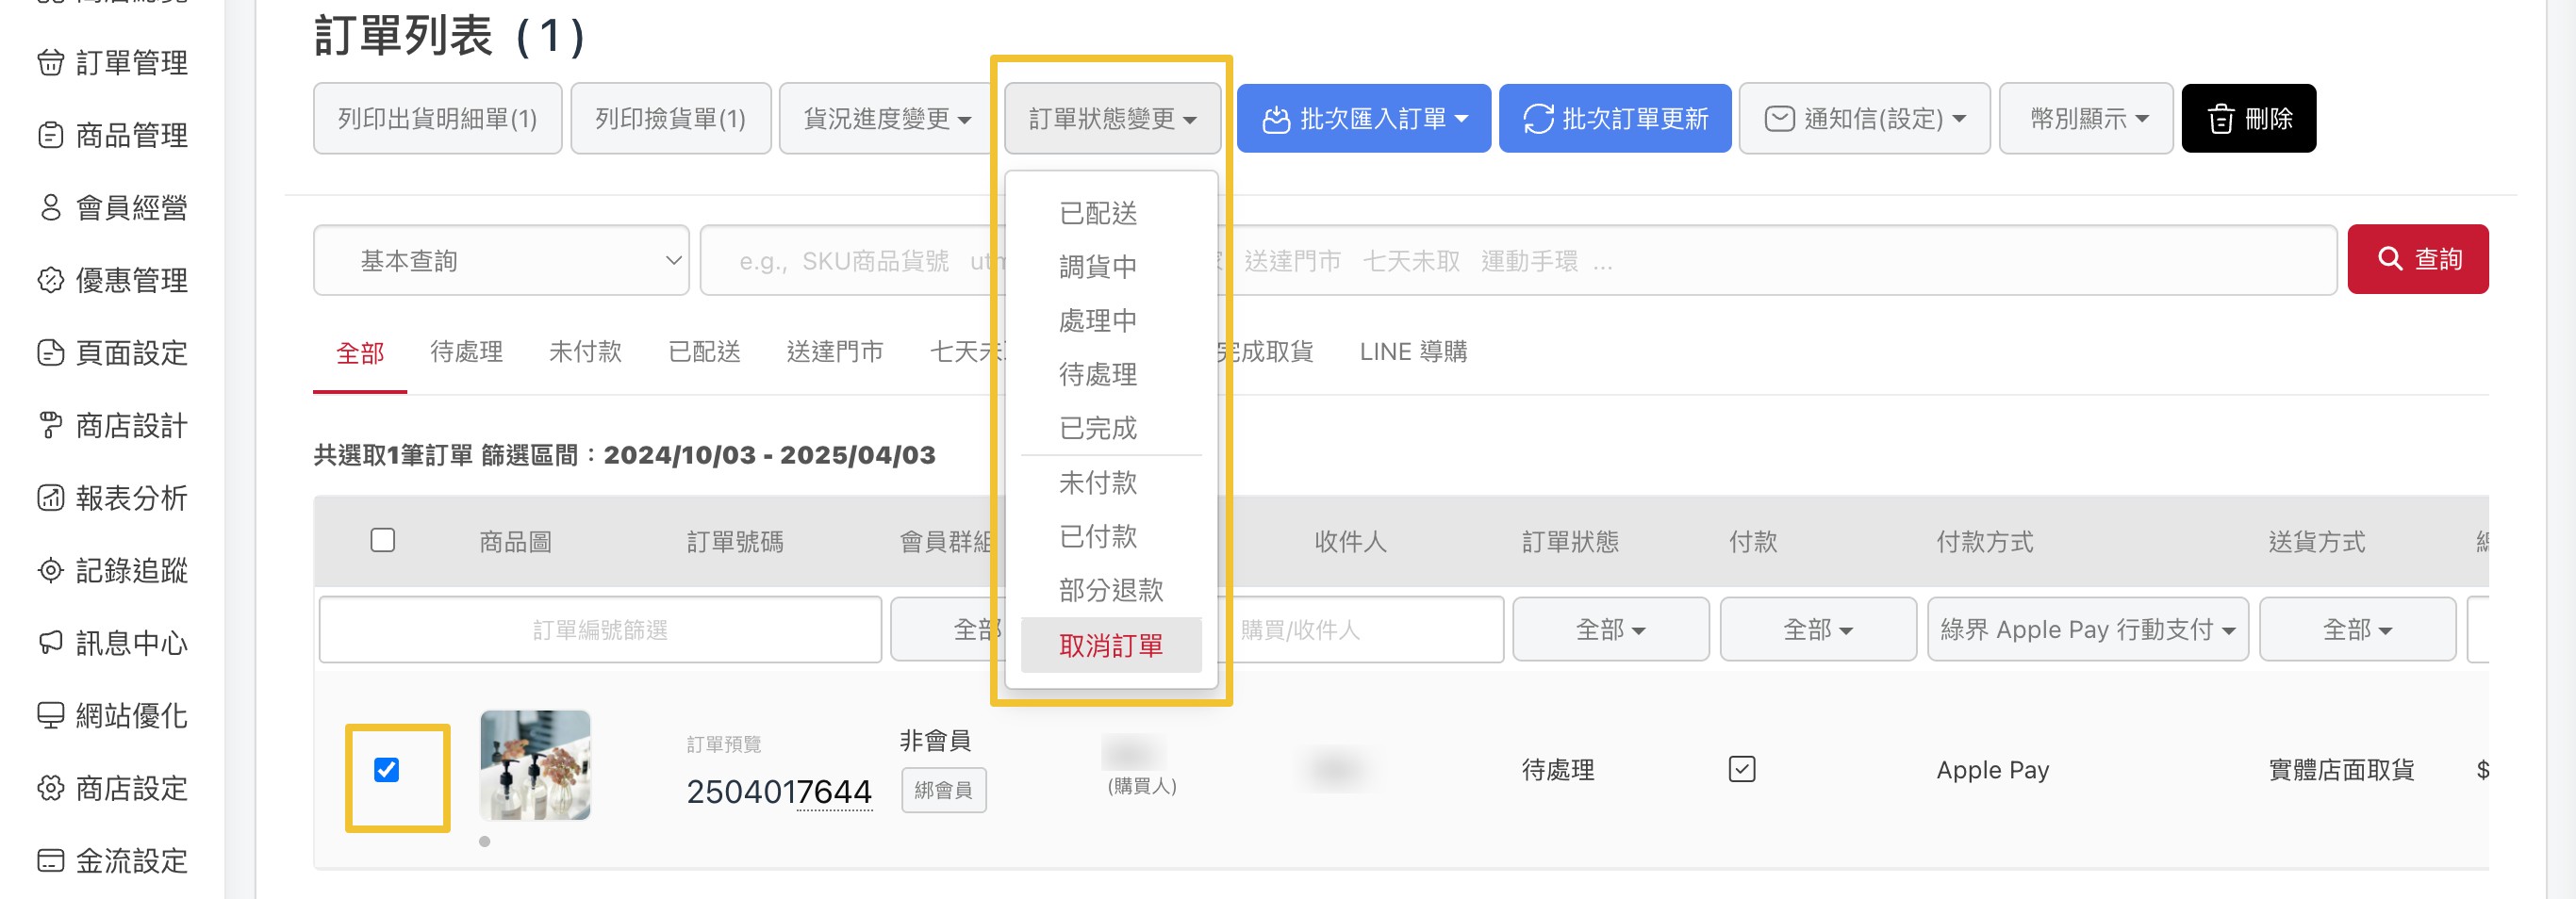Click the paid checkmark in 付款 column
The height and width of the screenshot is (899, 2576).
point(1742,769)
